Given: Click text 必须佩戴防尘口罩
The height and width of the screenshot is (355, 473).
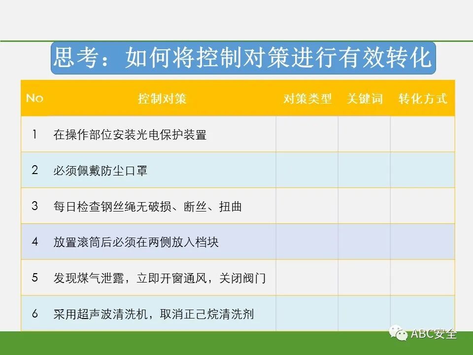Looking at the screenshot, I should coord(101,171).
